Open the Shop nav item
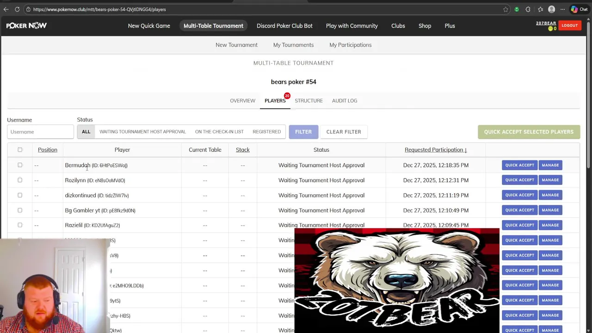This screenshot has height=333, width=592. pos(425,26)
